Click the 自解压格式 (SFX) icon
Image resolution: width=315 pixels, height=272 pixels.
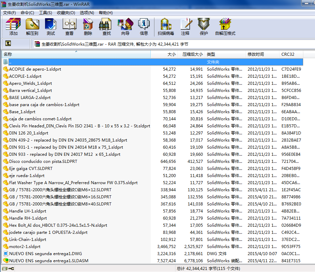225,27
